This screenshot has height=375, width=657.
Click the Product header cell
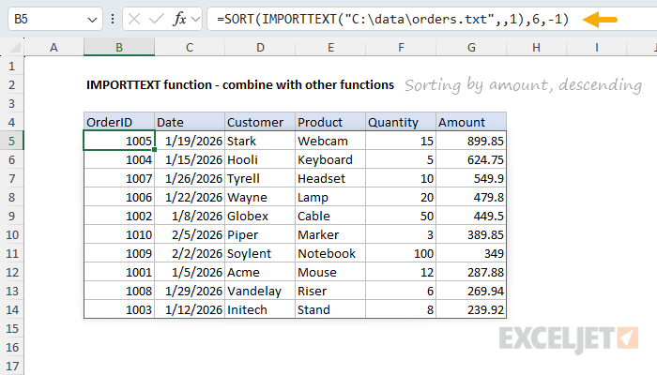pos(330,122)
